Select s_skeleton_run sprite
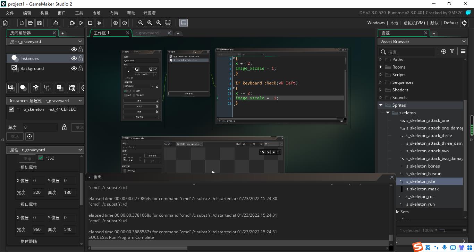 420,204
